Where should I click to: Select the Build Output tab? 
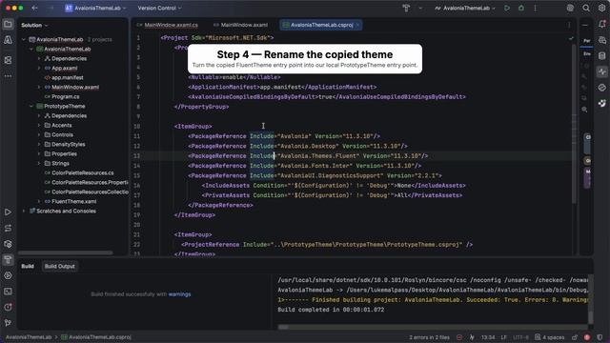pos(59,266)
